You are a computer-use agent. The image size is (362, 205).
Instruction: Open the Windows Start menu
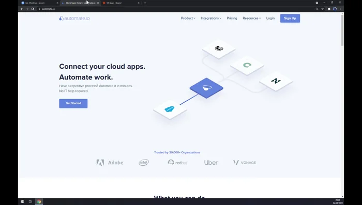[x=22, y=201]
